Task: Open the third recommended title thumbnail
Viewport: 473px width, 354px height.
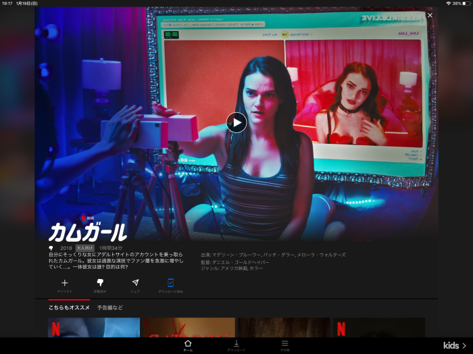Action: point(284,328)
